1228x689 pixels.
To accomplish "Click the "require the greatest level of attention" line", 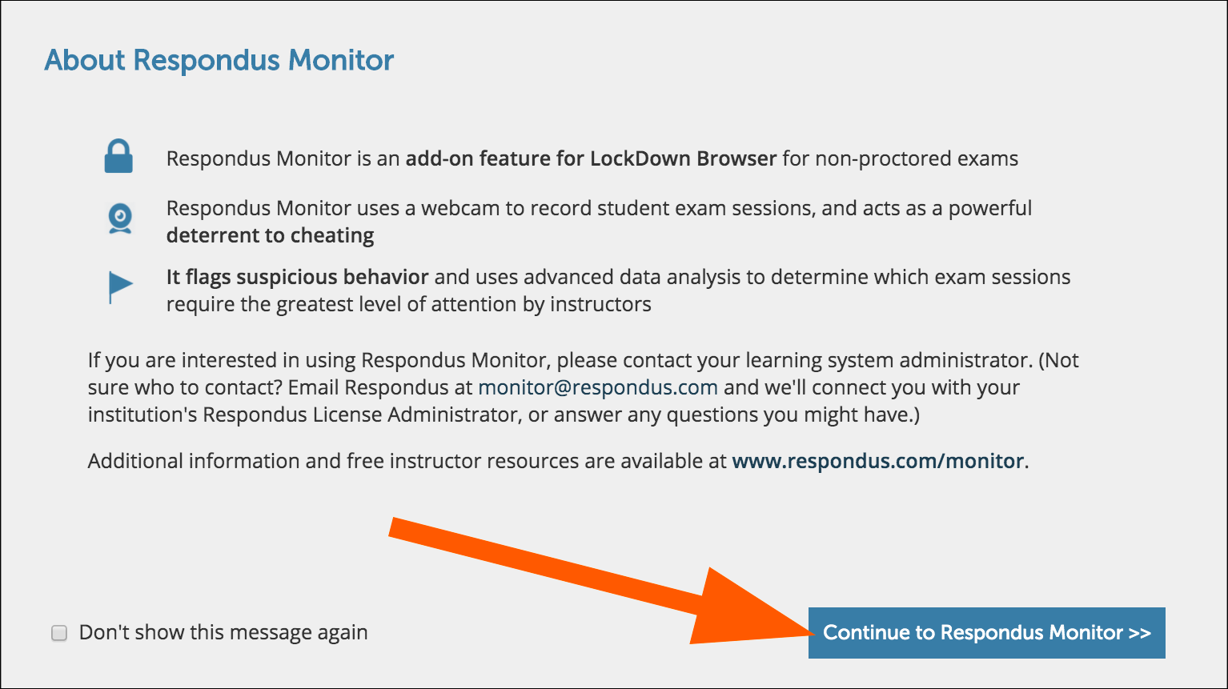I will click(x=408, y=305).
